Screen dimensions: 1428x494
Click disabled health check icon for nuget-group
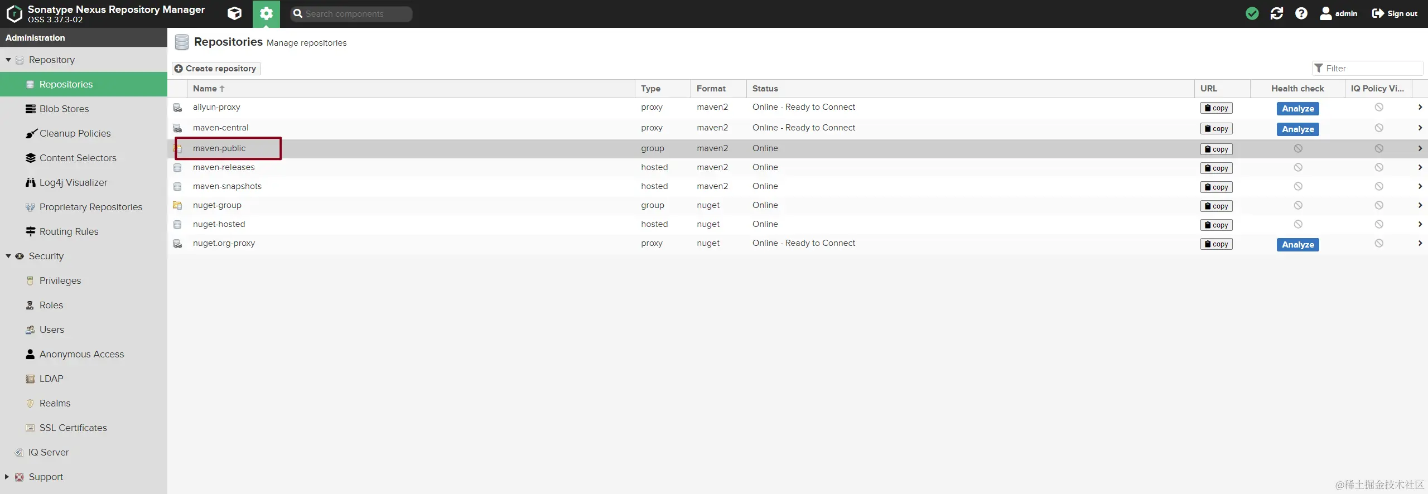(1298, 205)
